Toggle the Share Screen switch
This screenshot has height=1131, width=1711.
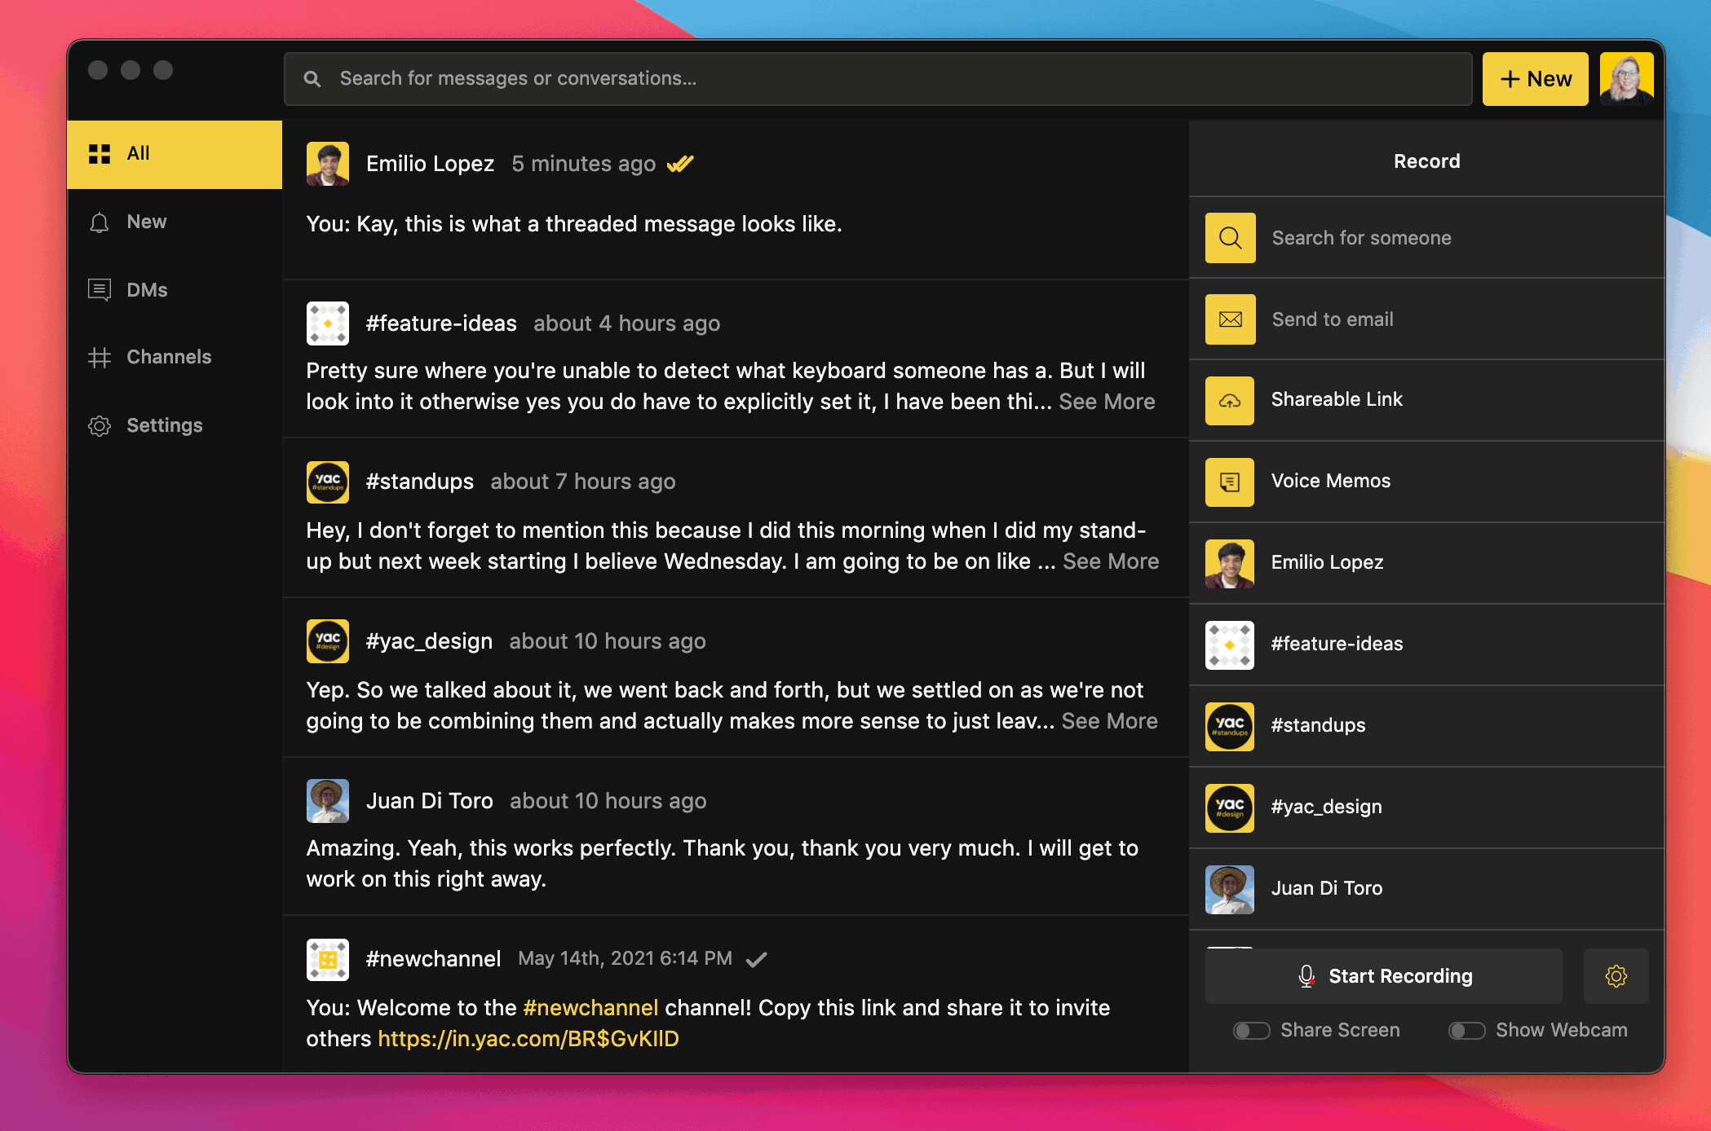point(1252,1031)
